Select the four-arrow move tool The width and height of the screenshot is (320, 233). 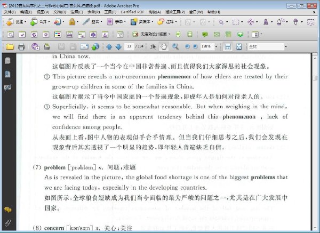[x=251, y=22]
